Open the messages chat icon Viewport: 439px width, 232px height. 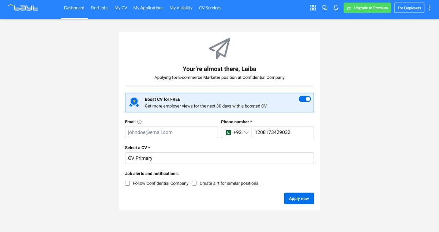324,8
